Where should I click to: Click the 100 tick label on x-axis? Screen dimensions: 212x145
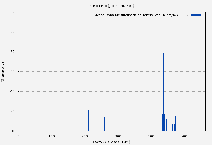pos(52,136)
